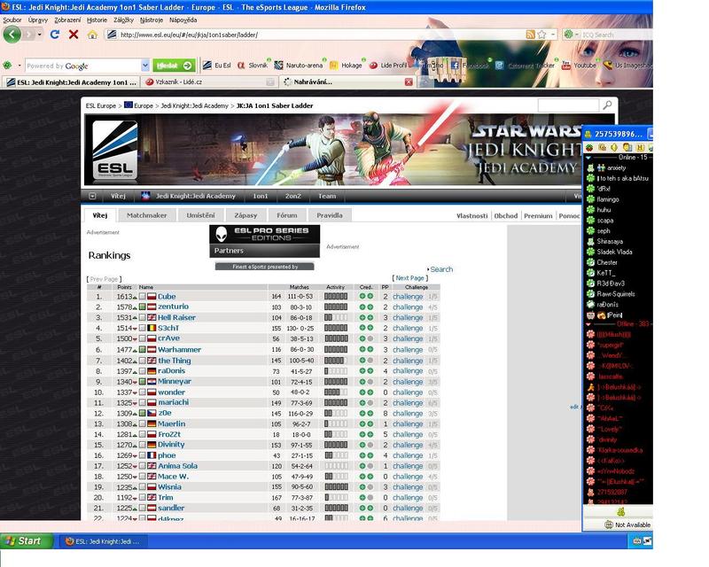
Task: Click the Firefox reload button
Action: pyautogui.click(x=55, y=35)
